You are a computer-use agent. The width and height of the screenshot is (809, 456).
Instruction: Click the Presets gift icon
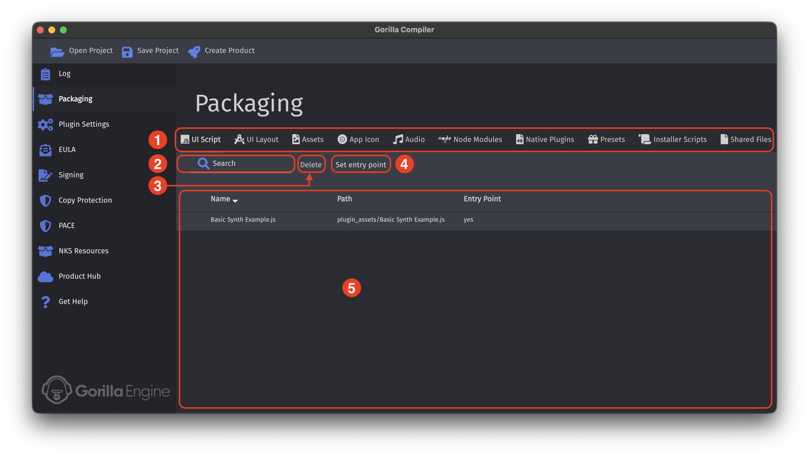593,139
